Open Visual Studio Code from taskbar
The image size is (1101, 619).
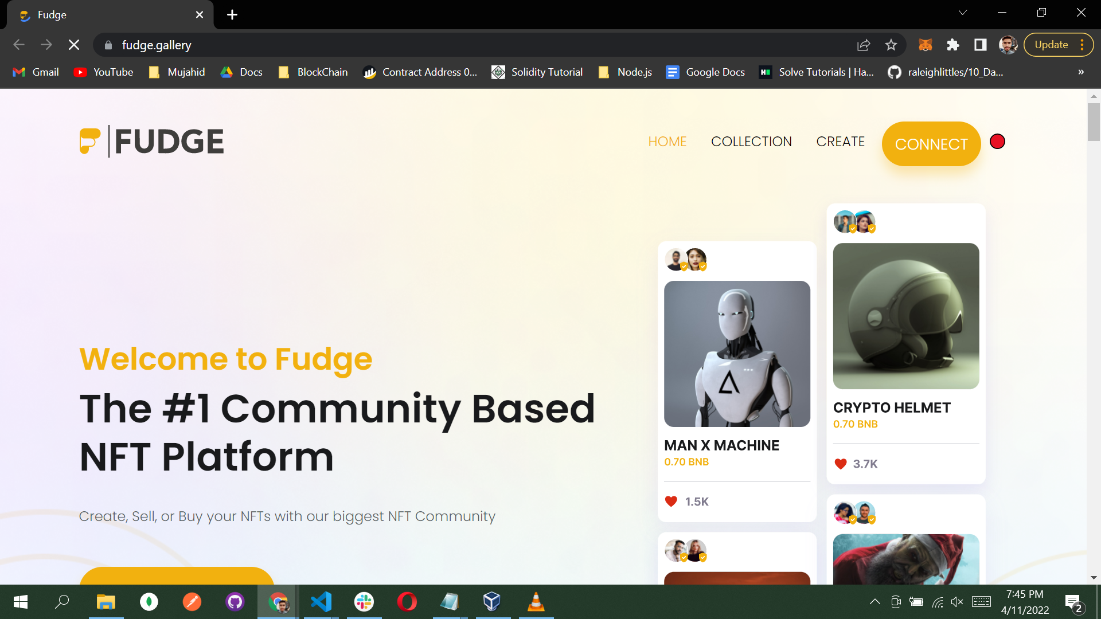(x=321, y=602)
